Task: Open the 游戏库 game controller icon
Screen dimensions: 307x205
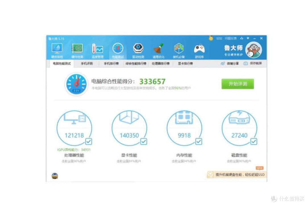Action: [199, 49]
